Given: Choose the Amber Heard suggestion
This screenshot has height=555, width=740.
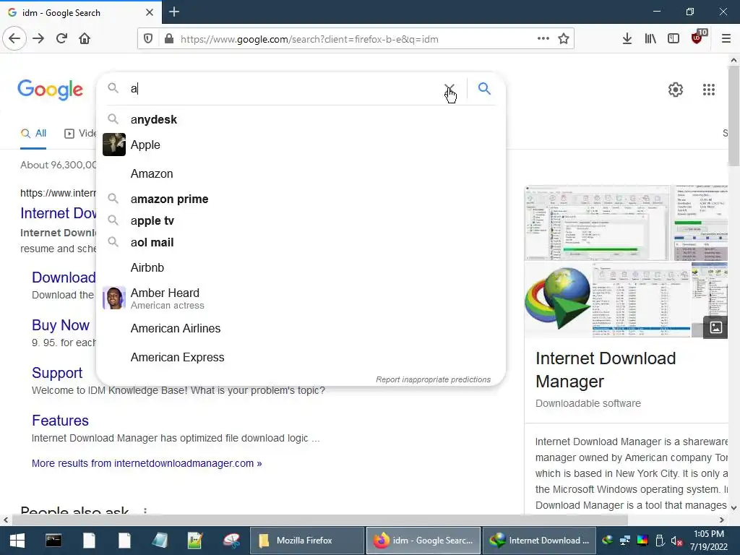Looking at the screenshot, I should (301, 298).
